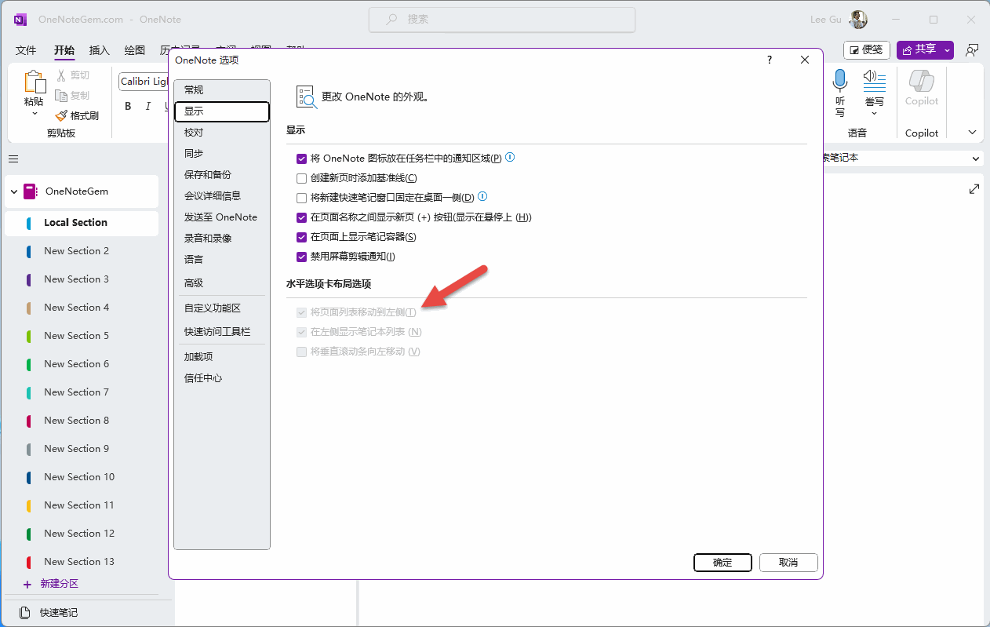Click move vertical scrollbar to left checkbox
This screenshot has height=627, width=990.
[x=301, y=352]
